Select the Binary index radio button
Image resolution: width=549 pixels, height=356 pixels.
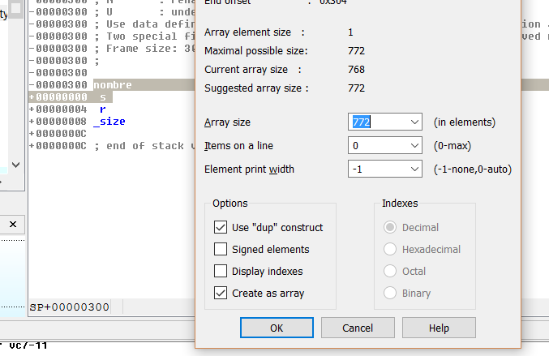click(390, 294)
